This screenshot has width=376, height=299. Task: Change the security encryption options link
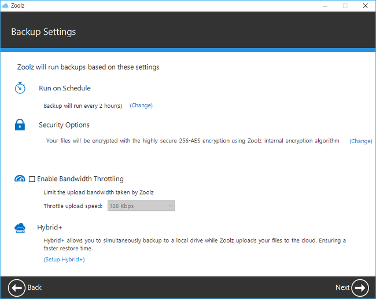(x=360, y=141)
